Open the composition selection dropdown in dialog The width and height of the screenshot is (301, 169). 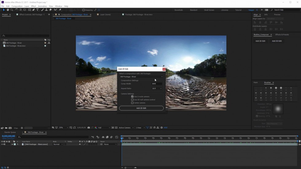coord(141,77)
